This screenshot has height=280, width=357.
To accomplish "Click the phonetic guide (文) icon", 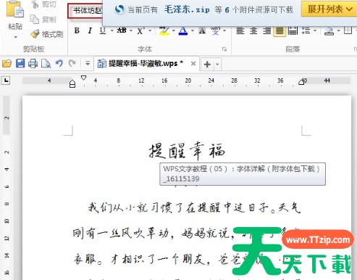I will tap(215, 30).
